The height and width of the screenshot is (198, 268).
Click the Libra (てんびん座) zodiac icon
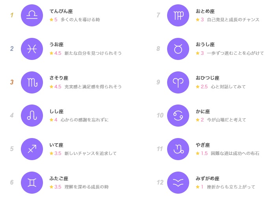point(32,15)
